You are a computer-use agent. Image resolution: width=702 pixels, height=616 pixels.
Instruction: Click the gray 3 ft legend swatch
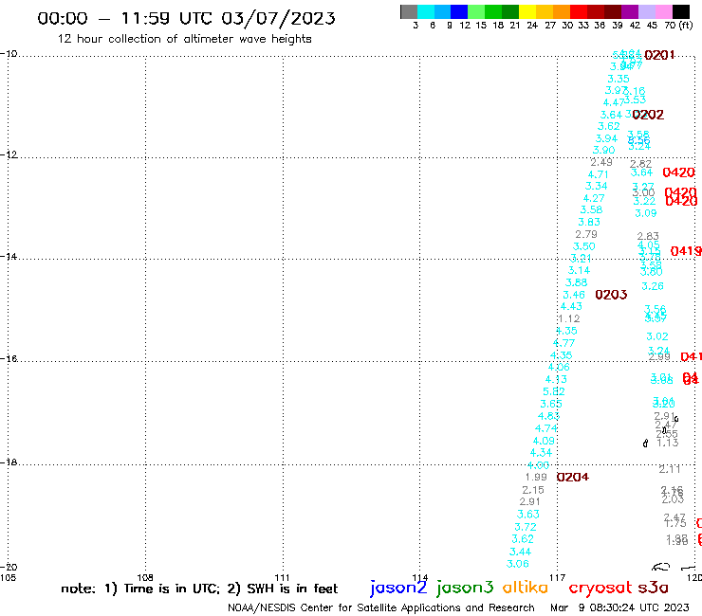[x=409, y=11]
